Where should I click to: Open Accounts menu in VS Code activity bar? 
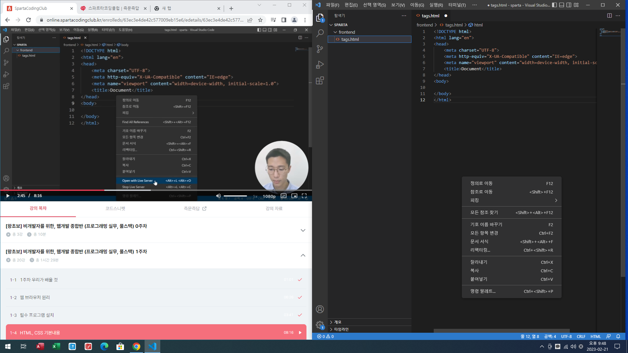point(320,309)
